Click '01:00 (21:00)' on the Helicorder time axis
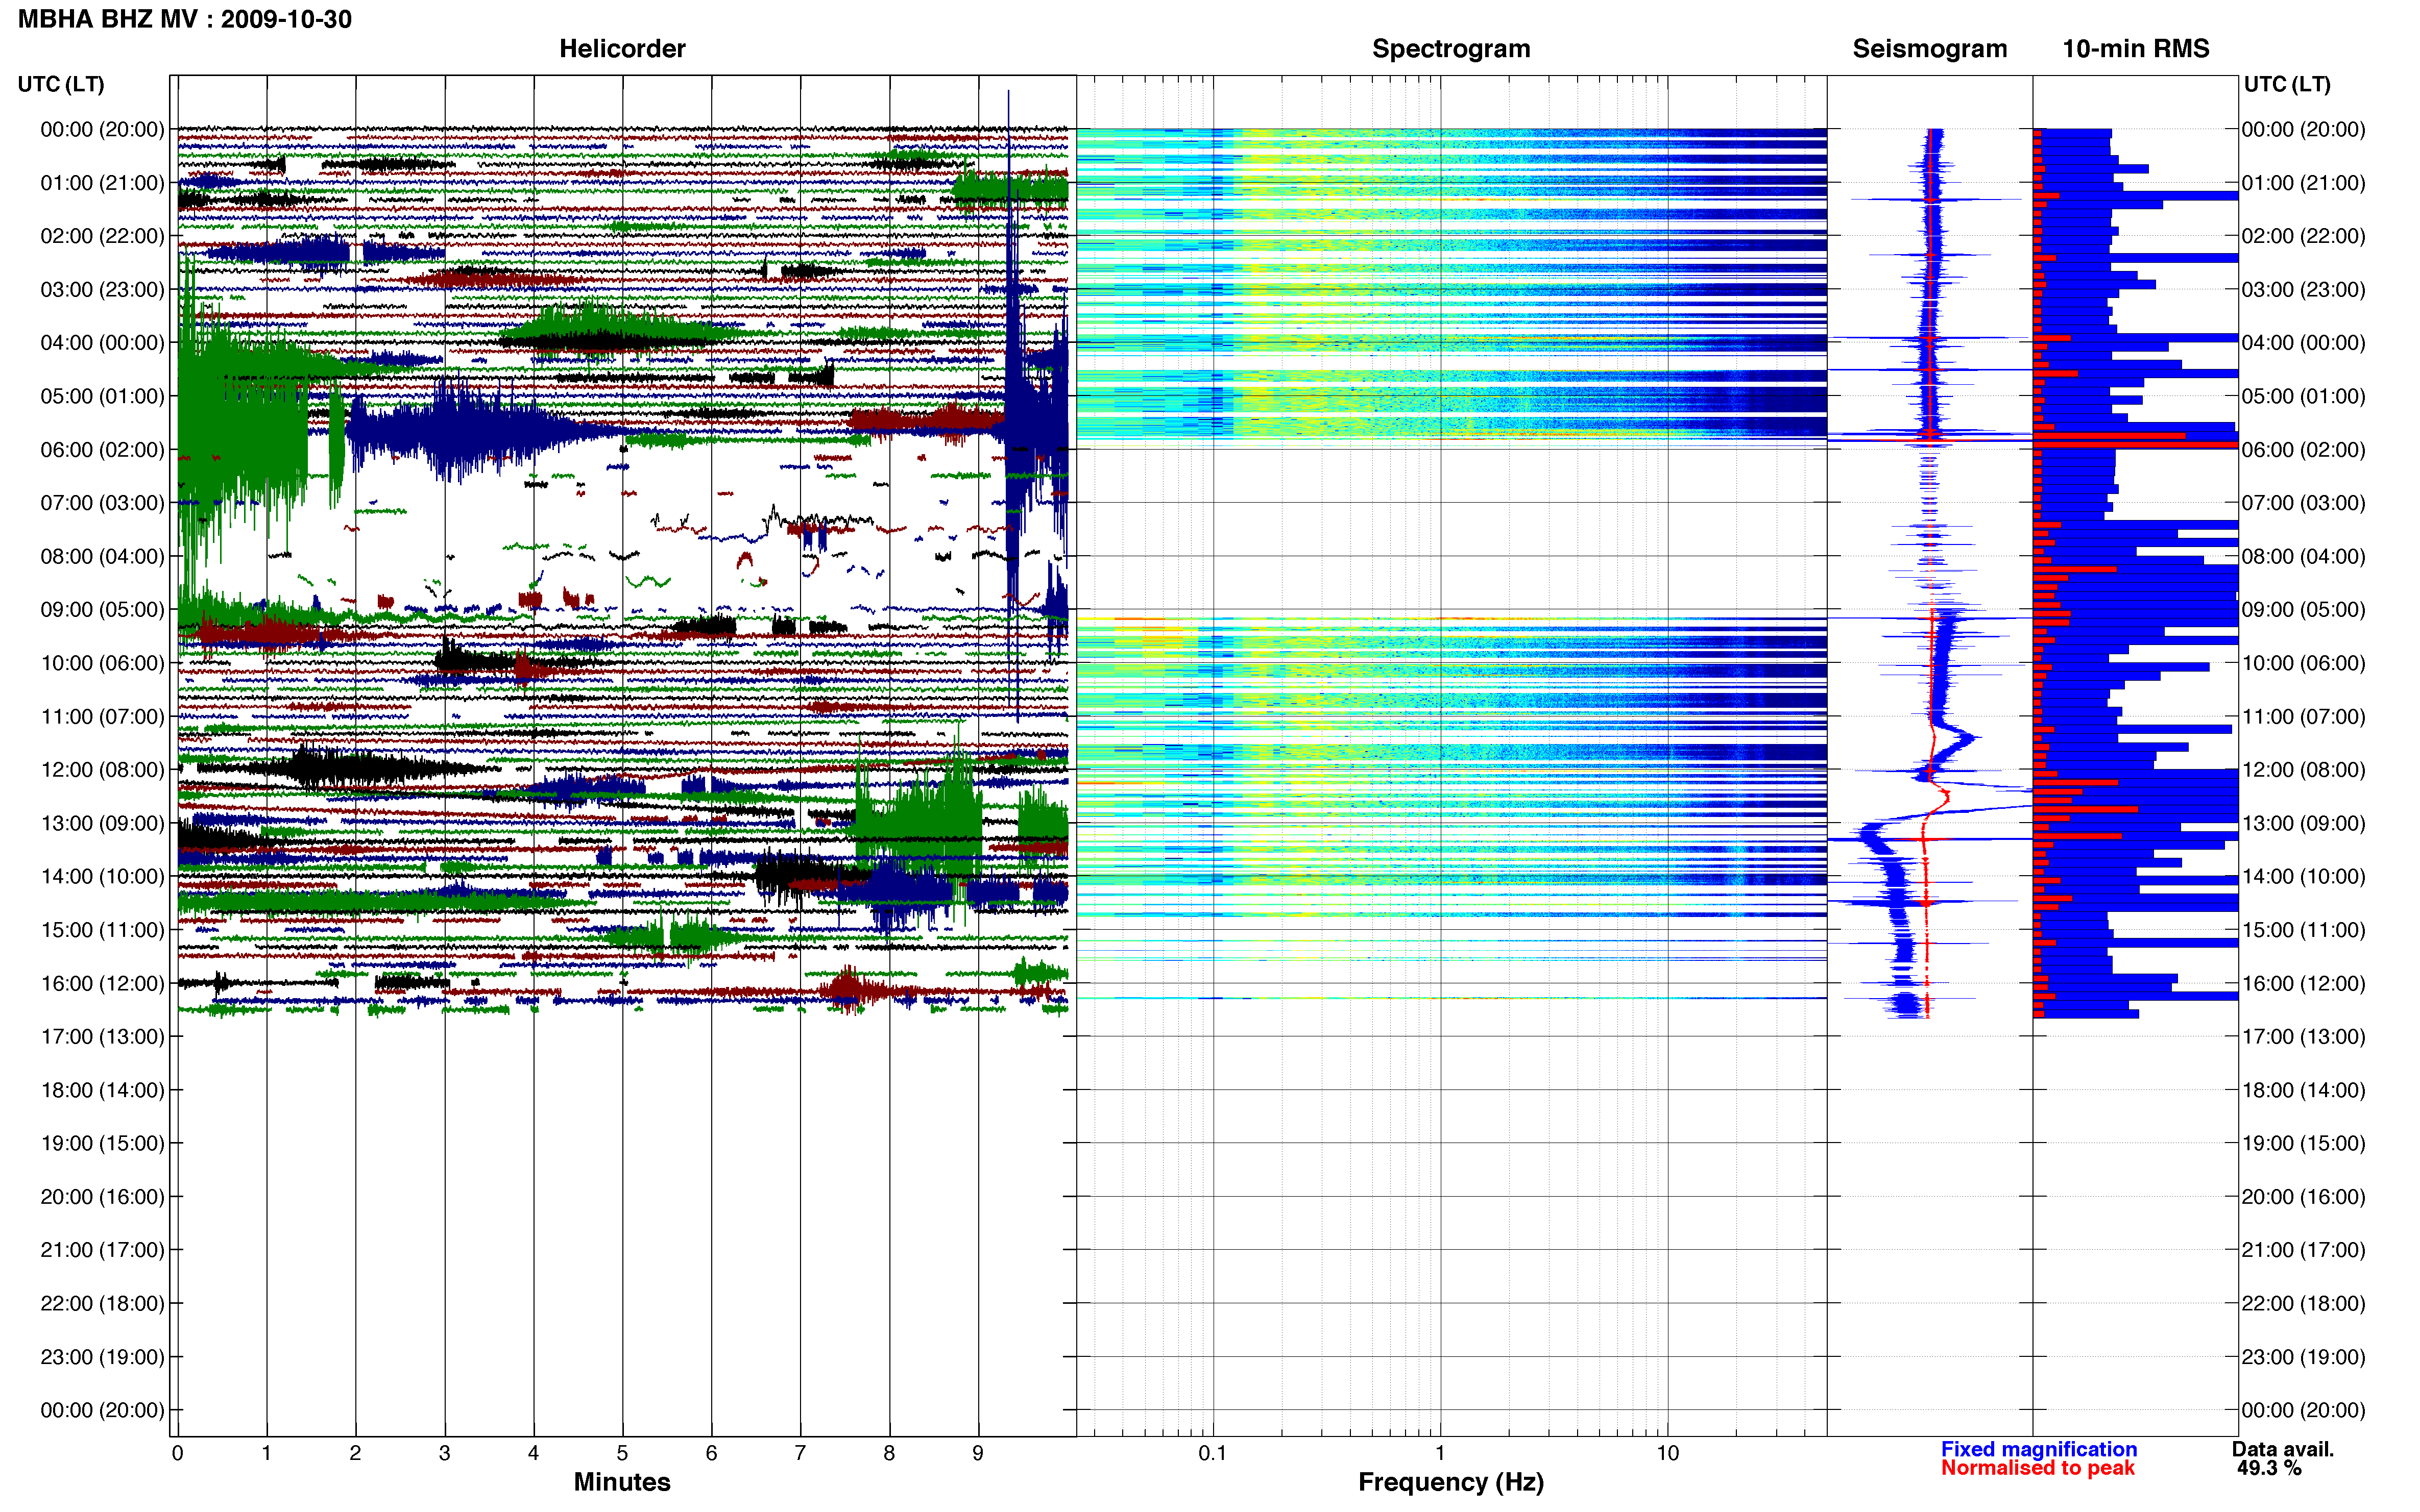2420x1512 pixels. click(102, 183)
